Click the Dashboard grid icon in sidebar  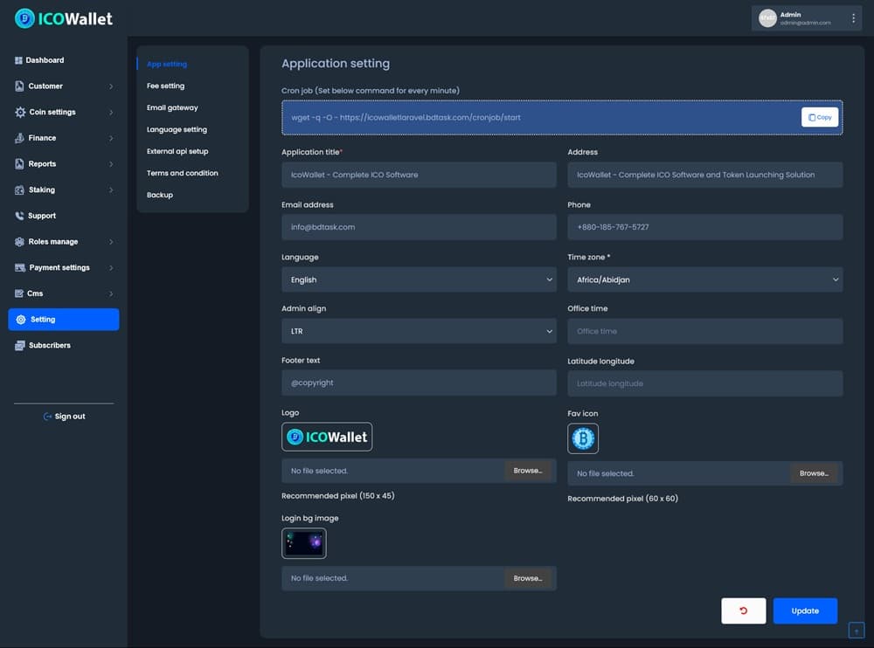pos(18,60)
